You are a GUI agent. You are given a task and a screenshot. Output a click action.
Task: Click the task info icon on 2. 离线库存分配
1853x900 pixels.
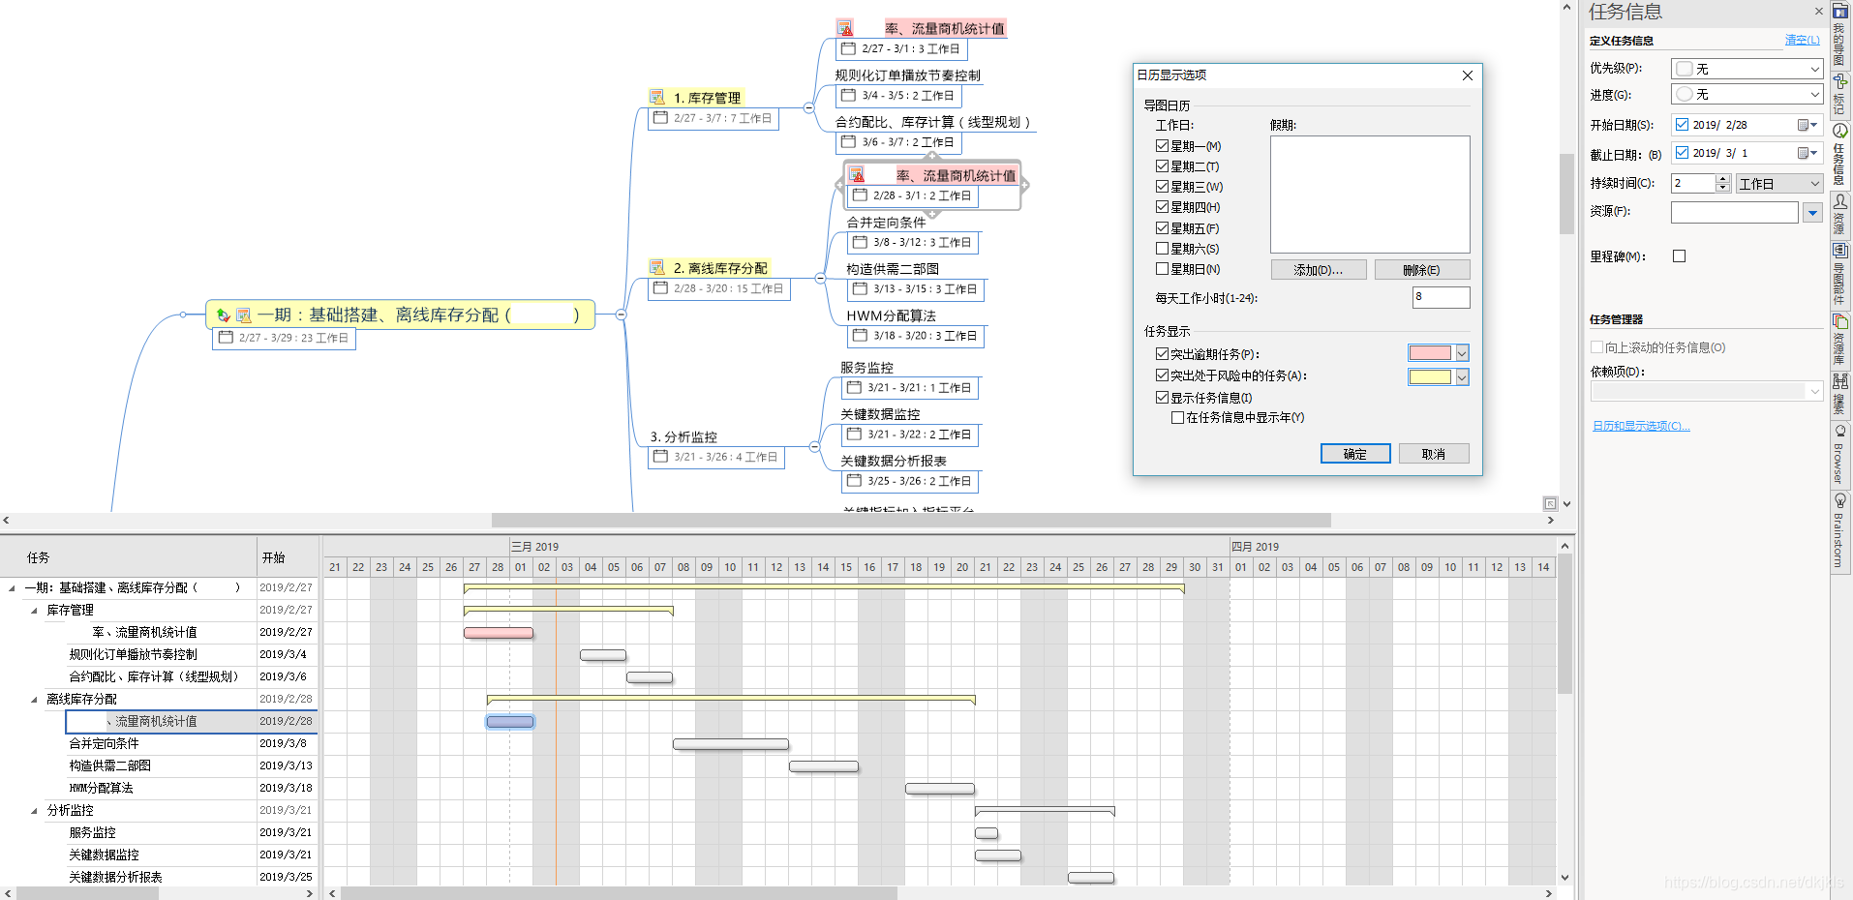657,267
